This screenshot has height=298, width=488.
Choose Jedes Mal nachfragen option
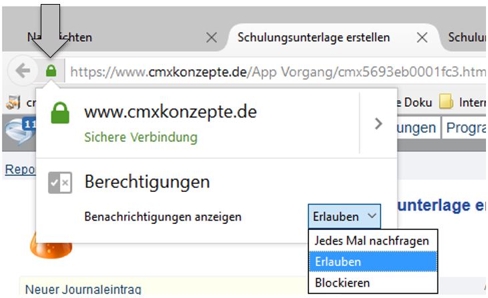[x=372, y=240]
